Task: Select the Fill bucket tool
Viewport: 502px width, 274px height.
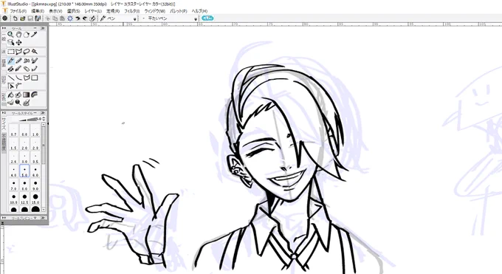Action: [10, 95]
